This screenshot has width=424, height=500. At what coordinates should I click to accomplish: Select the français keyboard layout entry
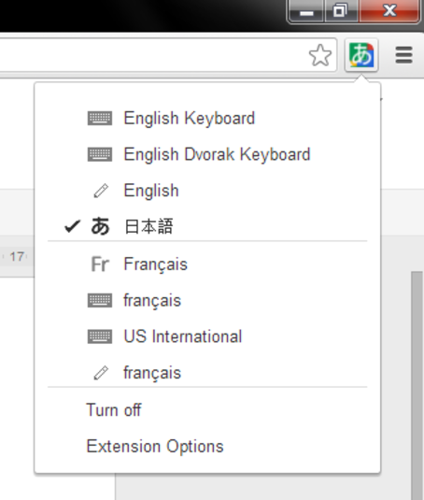(207, 301)
